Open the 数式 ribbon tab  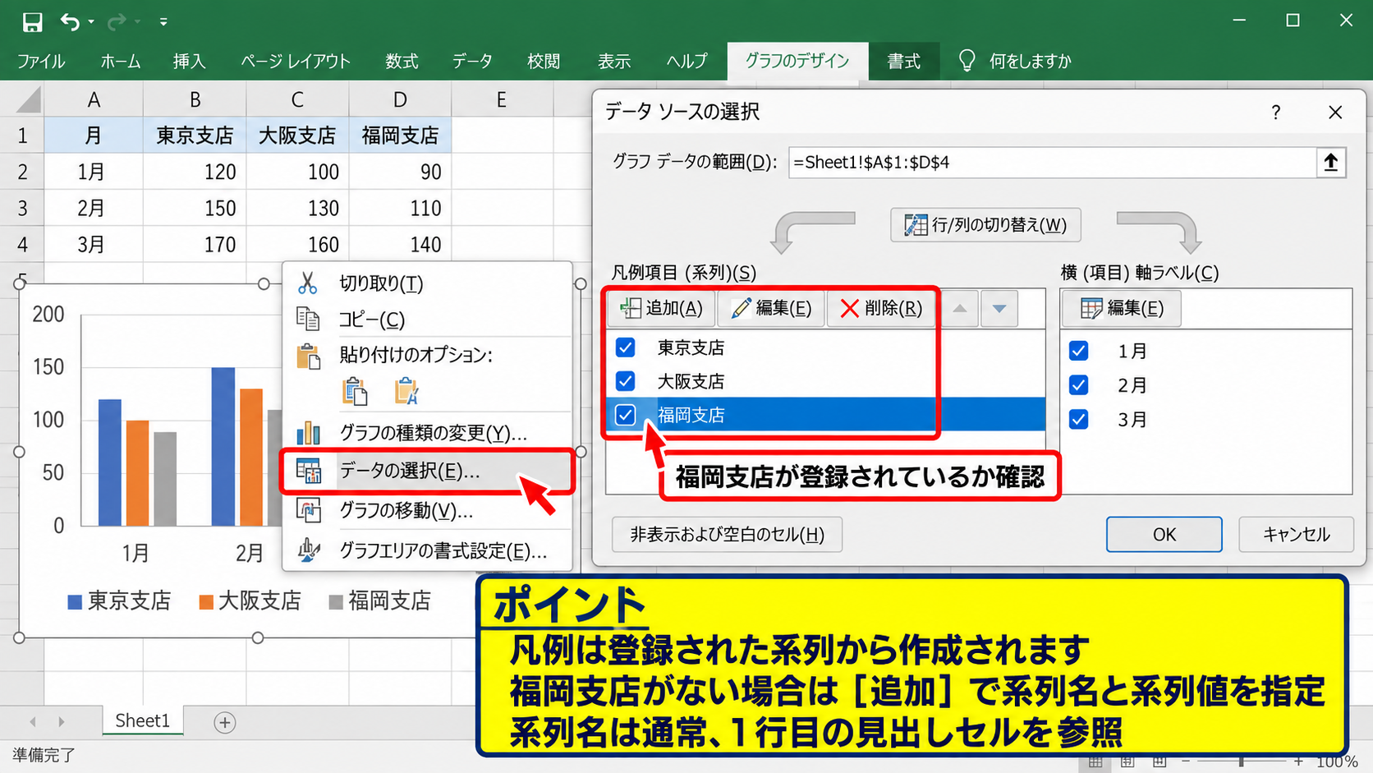(402, 61)
